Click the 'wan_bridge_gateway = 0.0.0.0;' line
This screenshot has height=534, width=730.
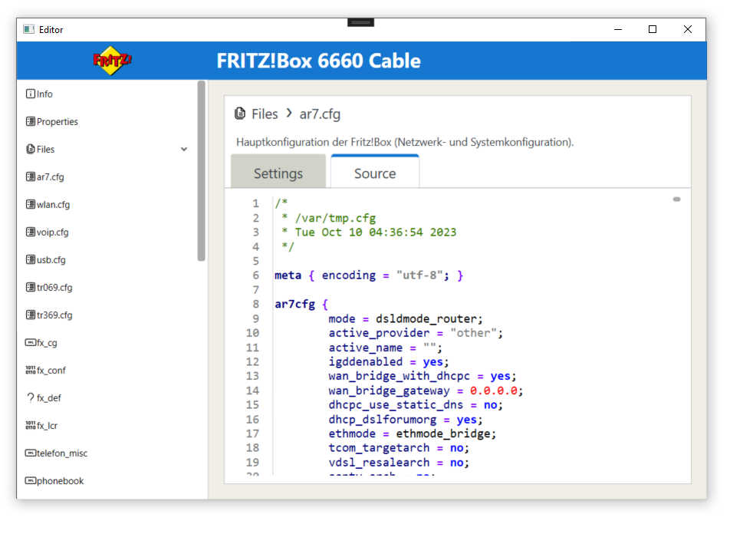coord(426,391)
